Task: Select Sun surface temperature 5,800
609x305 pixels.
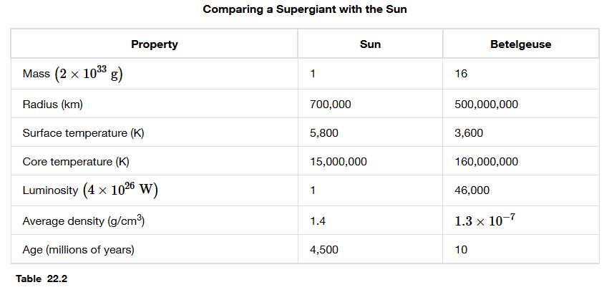Action: [324, 133]
